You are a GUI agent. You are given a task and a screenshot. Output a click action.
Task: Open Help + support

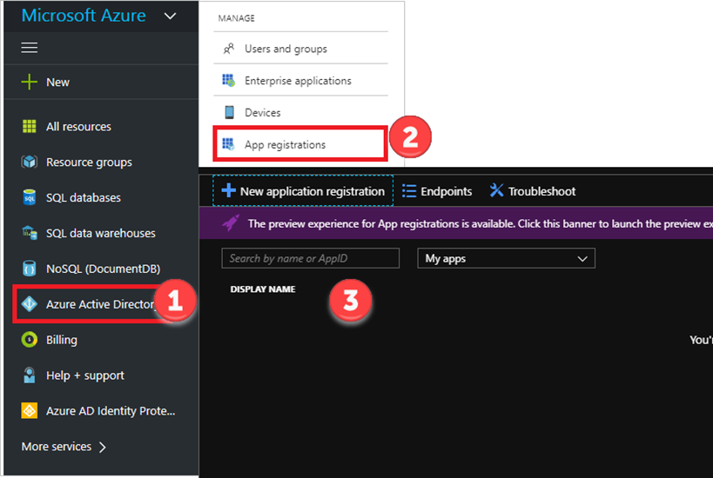[x=101, y=375]
